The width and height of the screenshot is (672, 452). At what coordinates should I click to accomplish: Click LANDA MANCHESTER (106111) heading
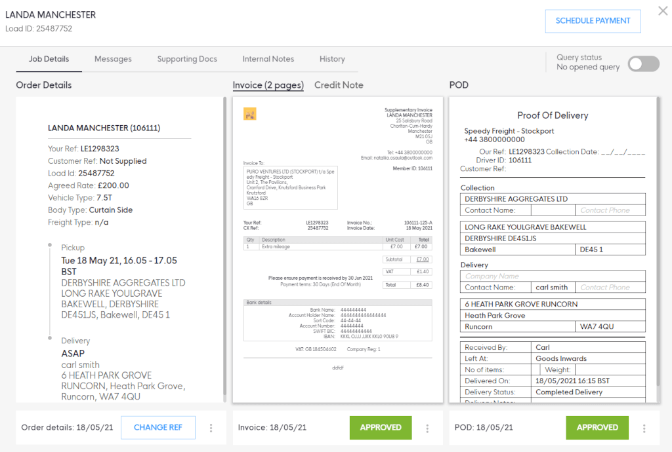point(104,128)
